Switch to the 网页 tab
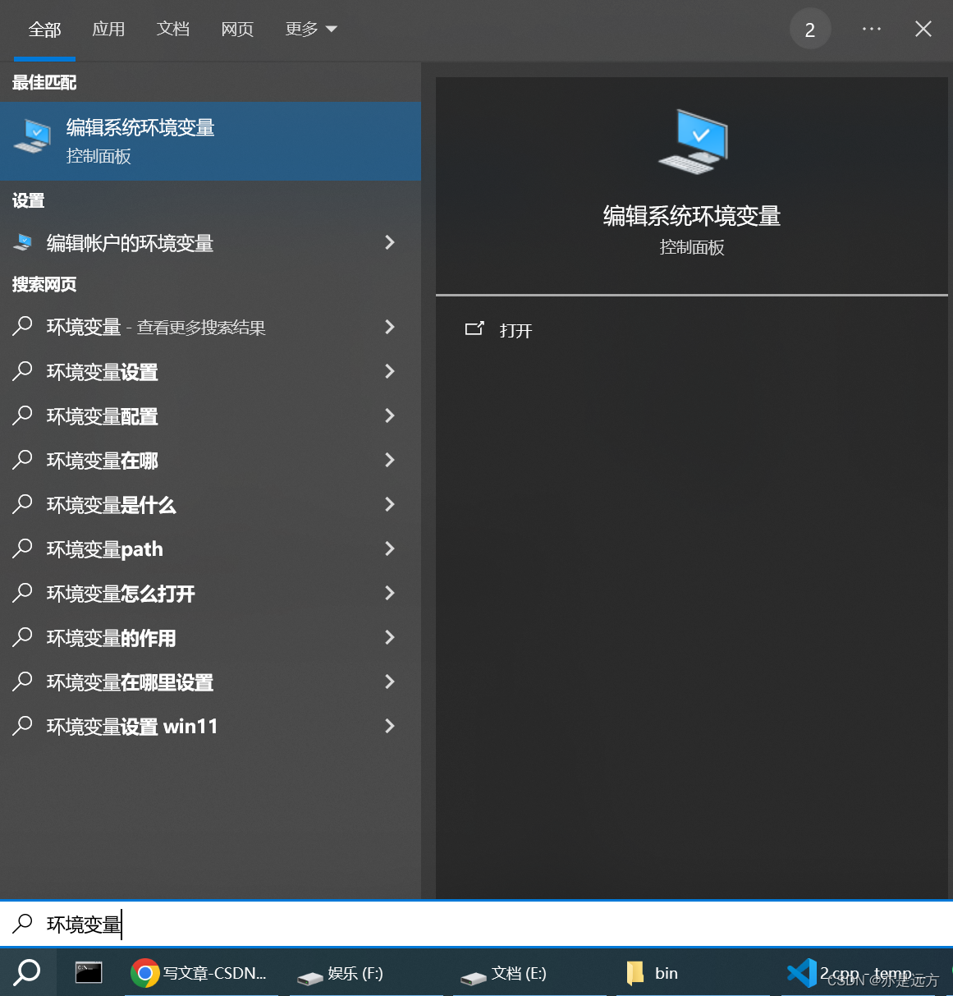Viewport: 953px width, 996px height. pyautogui.click(x=237, y=28)
